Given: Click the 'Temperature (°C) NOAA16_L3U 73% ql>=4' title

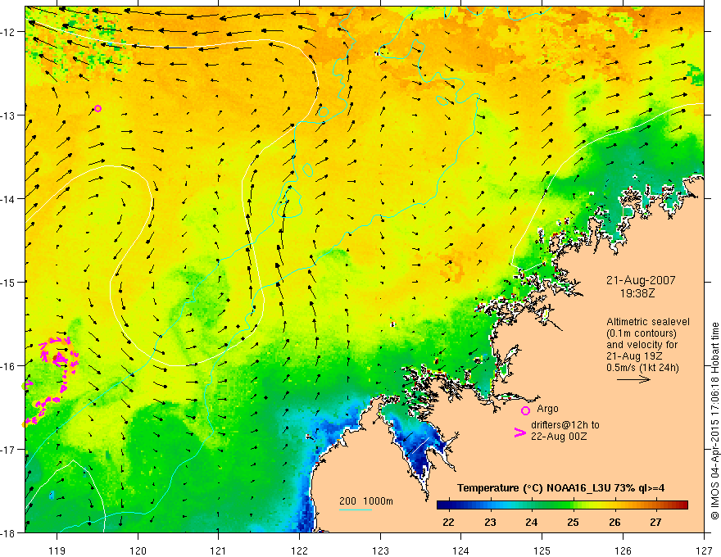Looking at the screenshot, I should tap(560, 488).
